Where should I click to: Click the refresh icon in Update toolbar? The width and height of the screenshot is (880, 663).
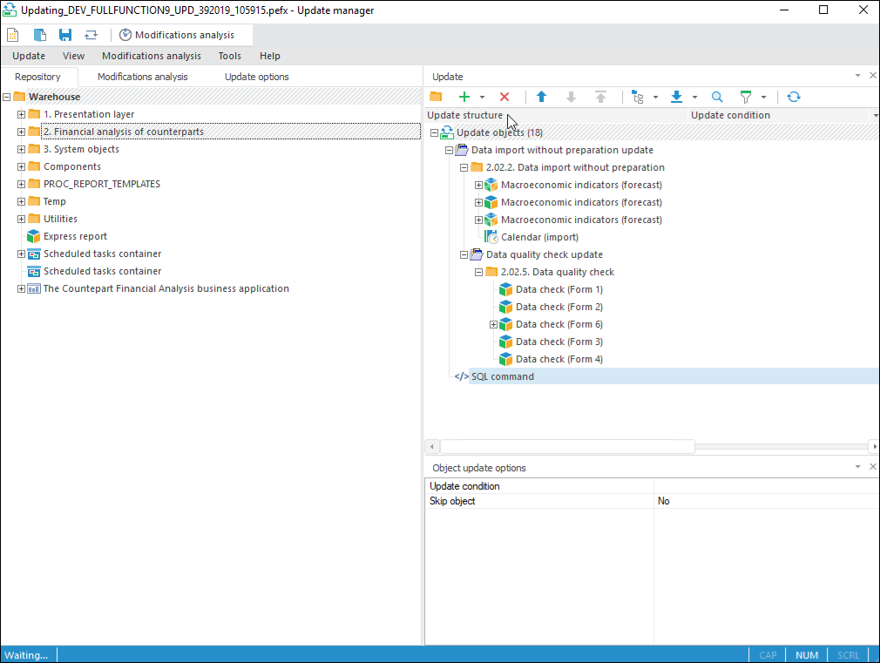point(793,97)
